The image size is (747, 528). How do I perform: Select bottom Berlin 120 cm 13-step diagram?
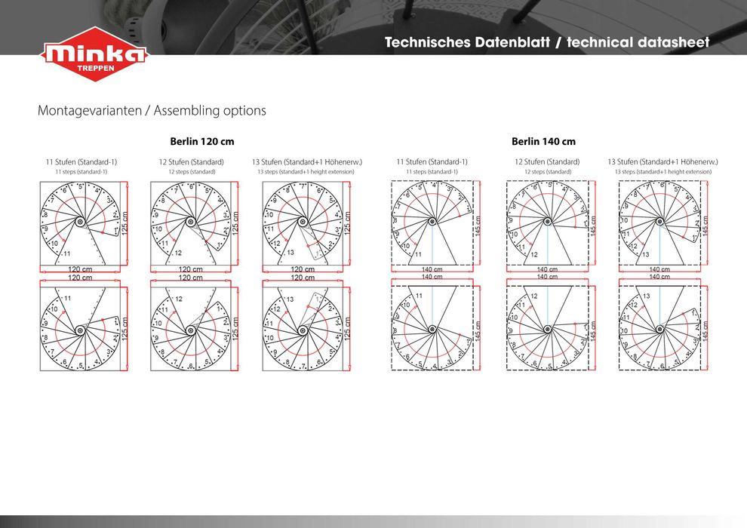coord(306,325)
